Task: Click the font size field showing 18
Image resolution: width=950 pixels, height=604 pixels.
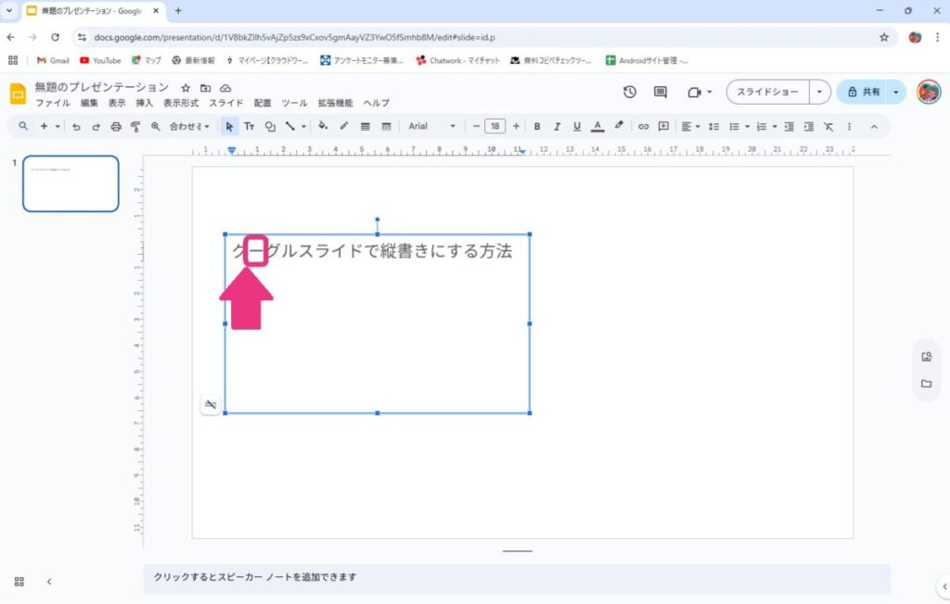Action: click(495, 127)
